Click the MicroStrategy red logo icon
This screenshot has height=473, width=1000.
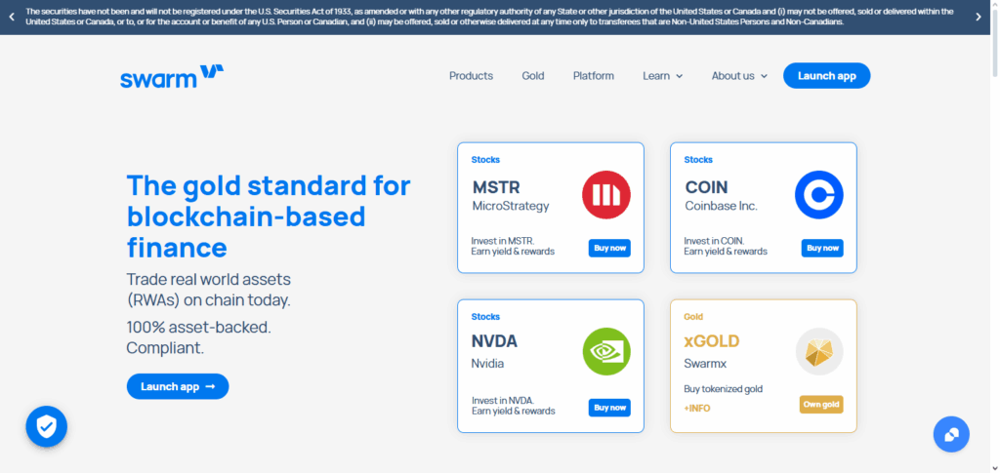click(x=605, y=195)
